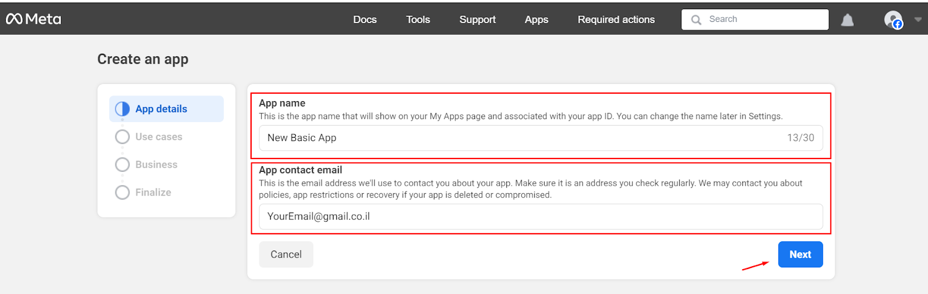
Task: Open the notifications bell
Action: [x=847, y=20]
